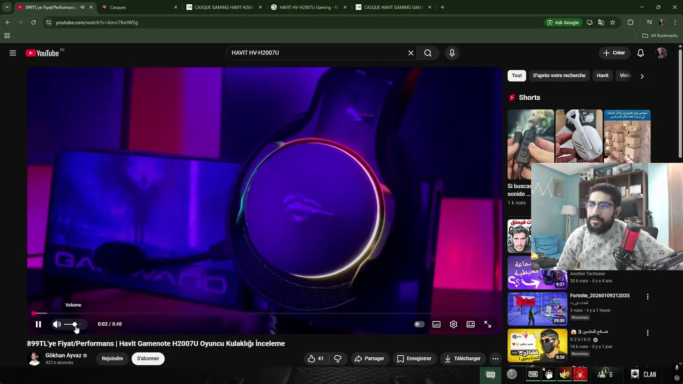Open the All Bookmarks folder

pyautogui.click(x=660, y=36)
